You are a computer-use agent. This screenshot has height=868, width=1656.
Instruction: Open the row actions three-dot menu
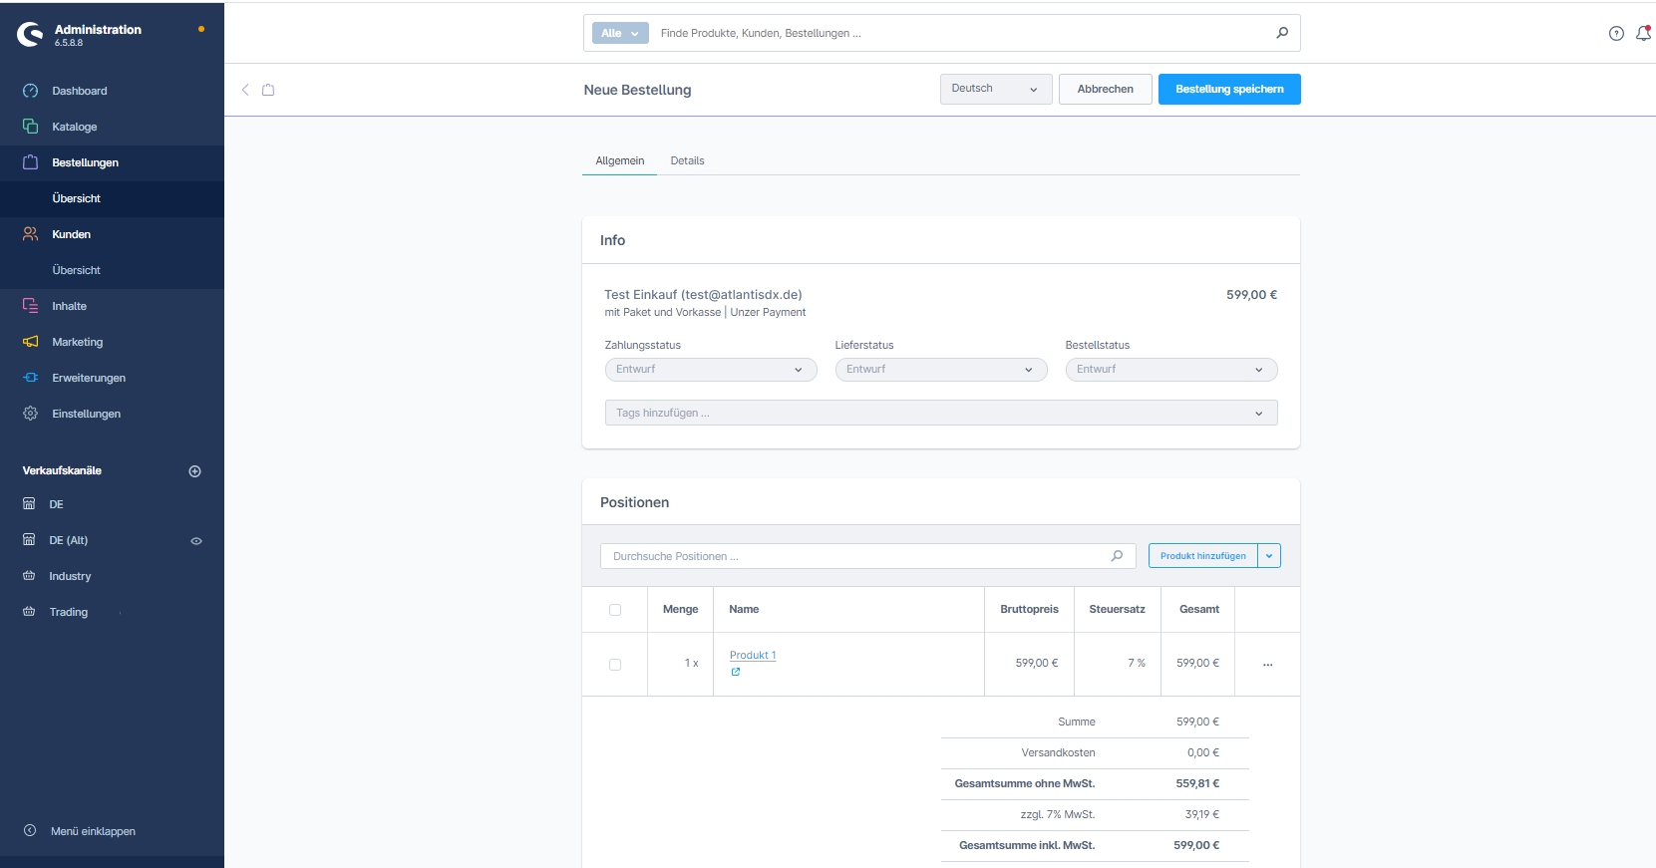[1267, 665]
